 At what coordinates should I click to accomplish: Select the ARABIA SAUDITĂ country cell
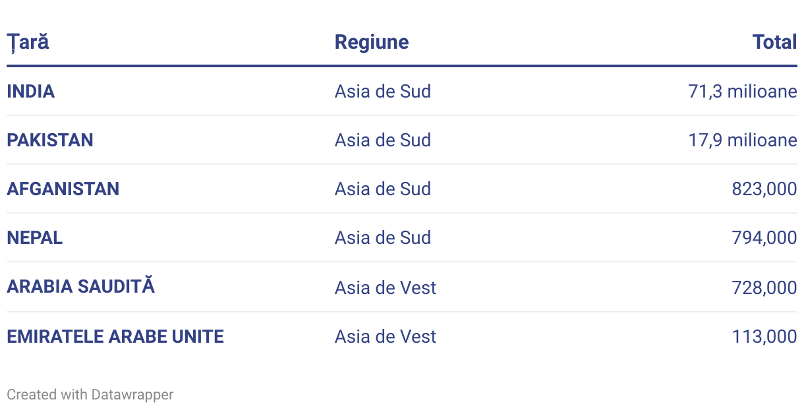tap(81, 287)
